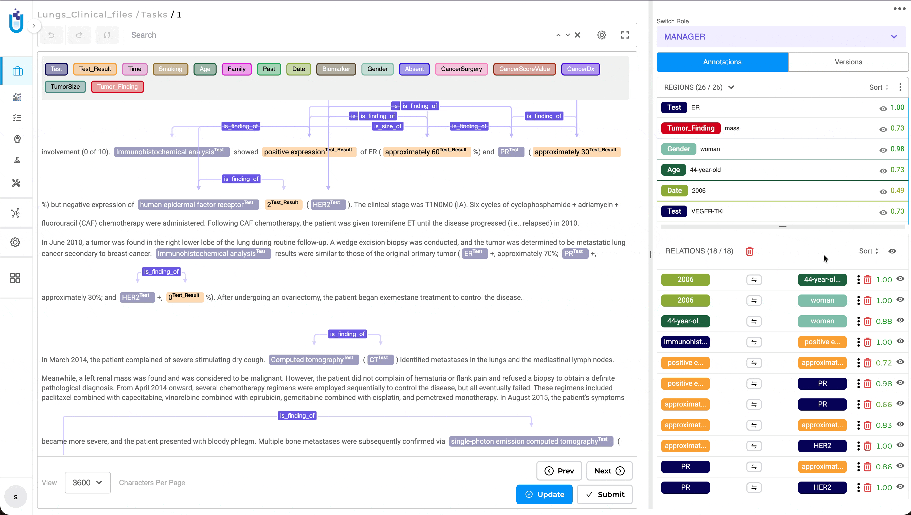
Task: Click the app logo at top left
Action: (x=16, y=21)
